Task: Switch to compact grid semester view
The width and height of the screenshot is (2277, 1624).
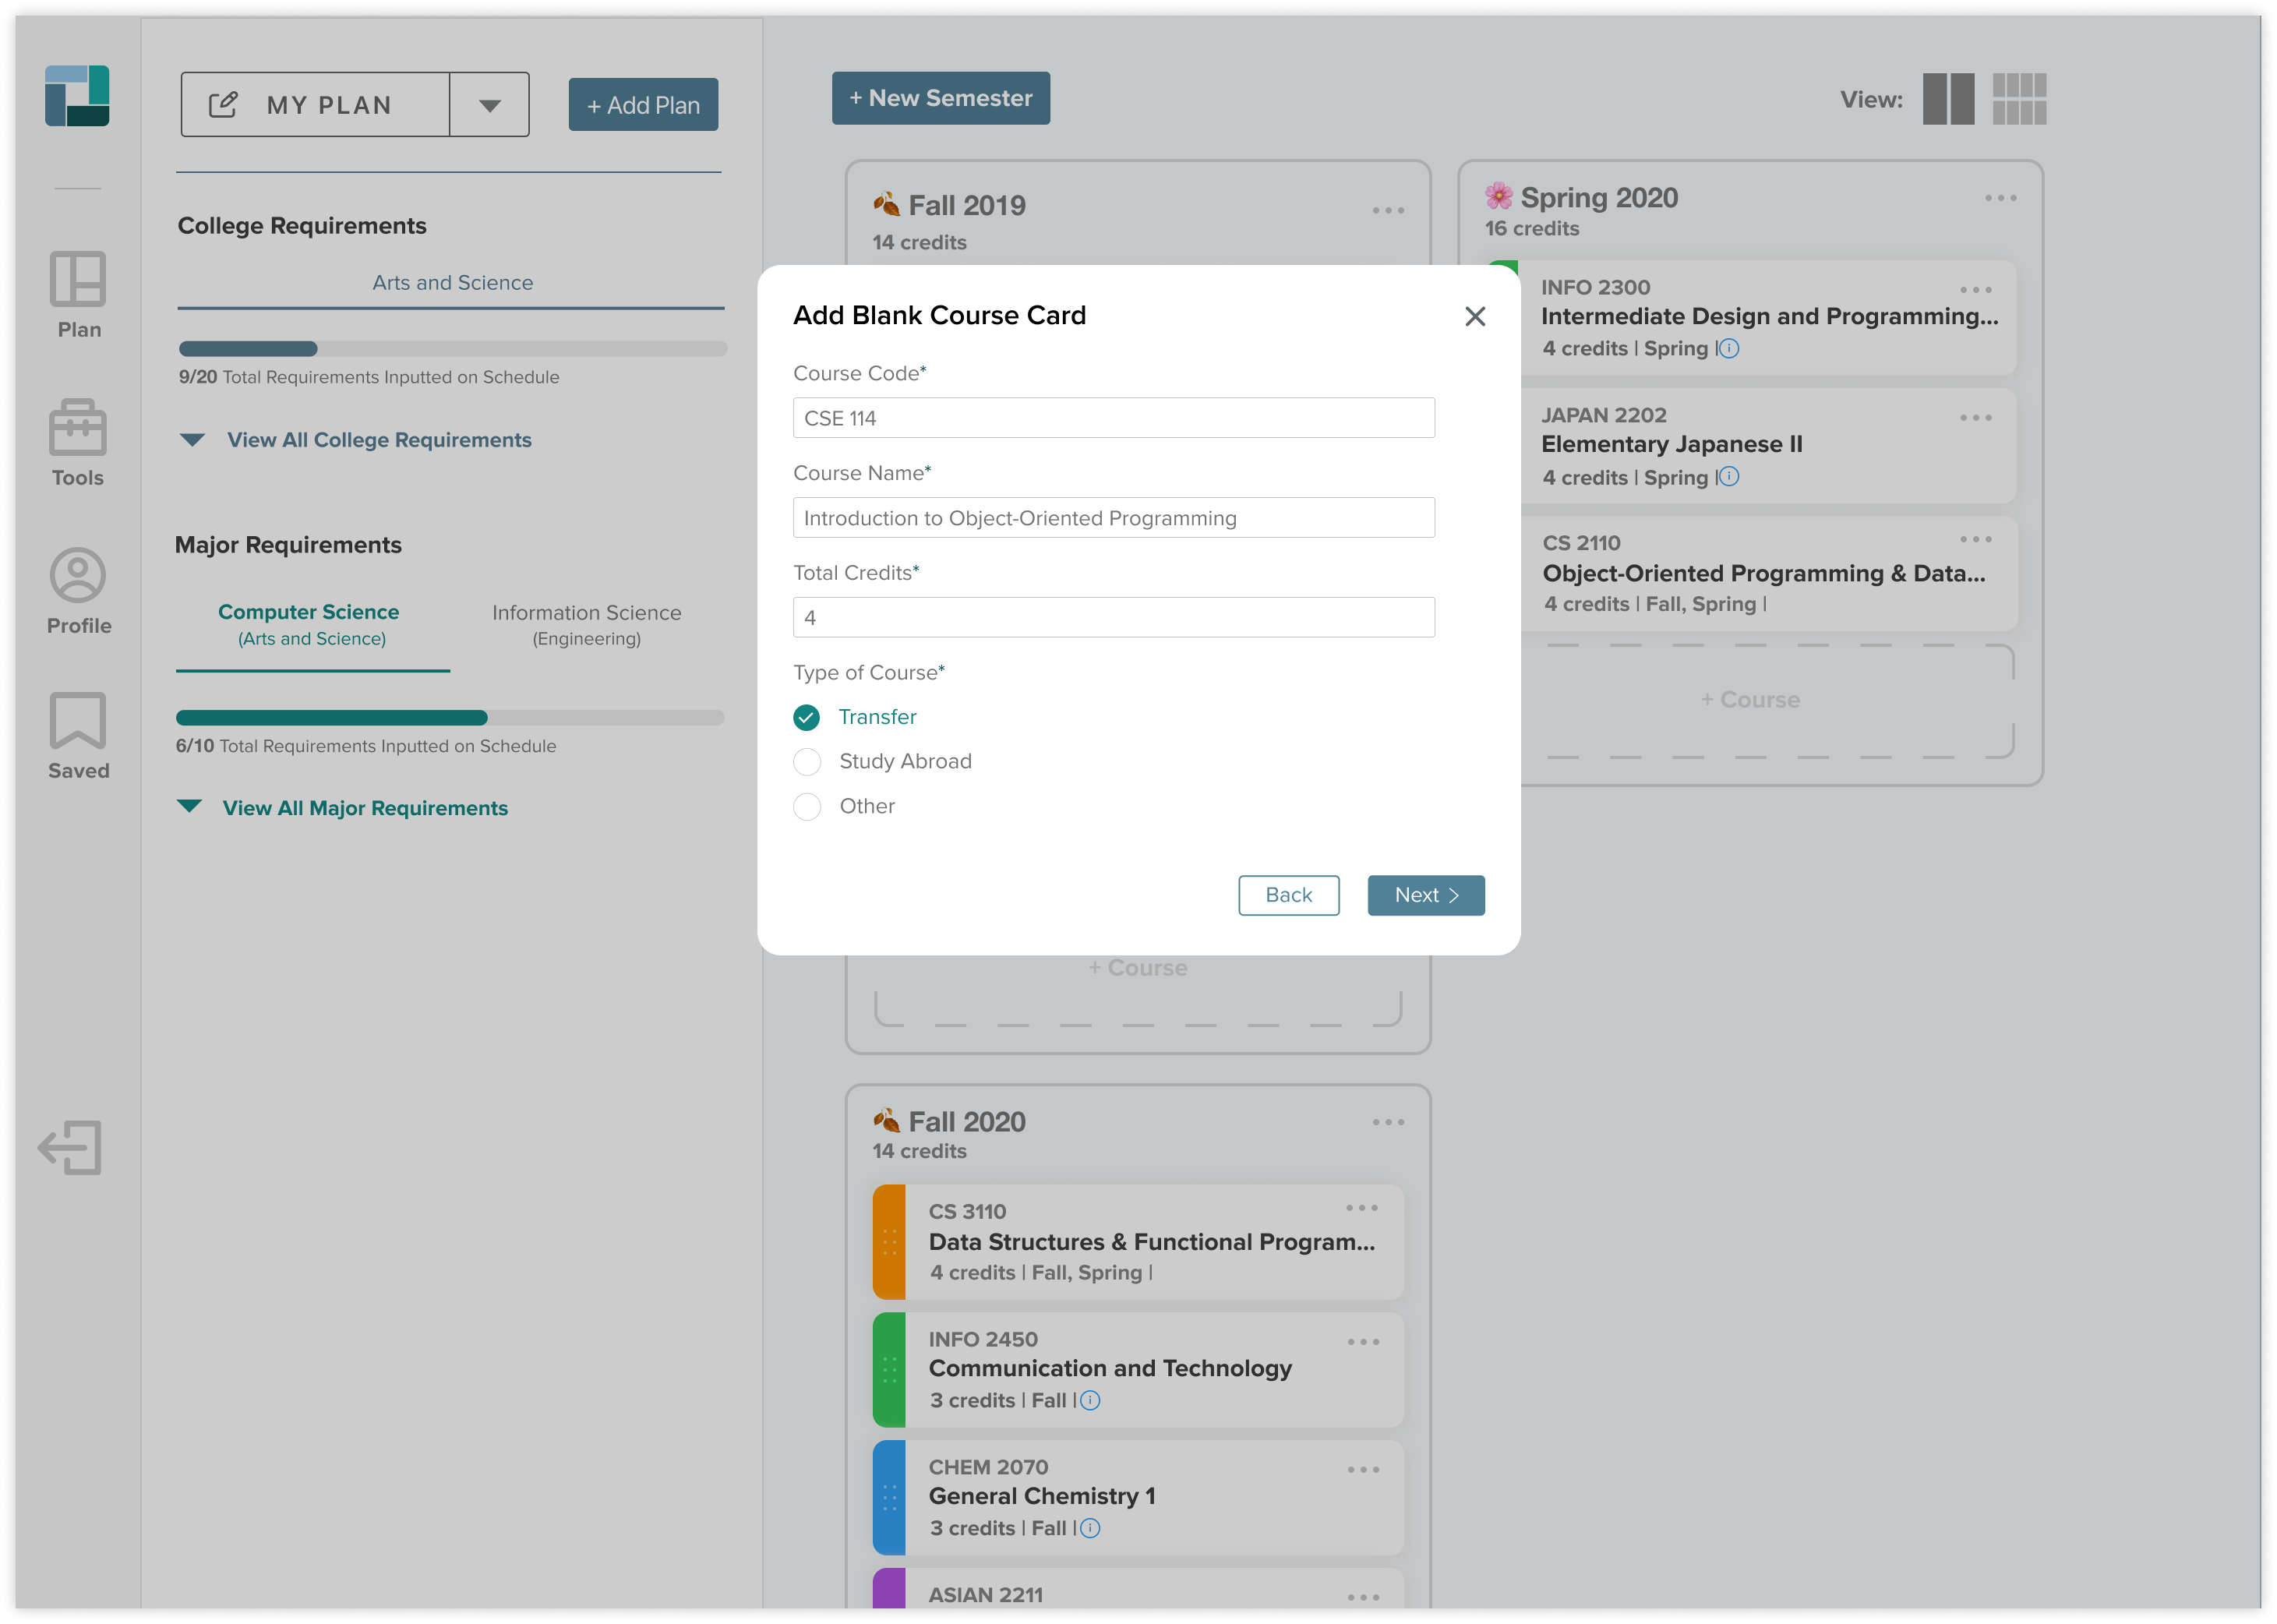Action: (2018, 99)
